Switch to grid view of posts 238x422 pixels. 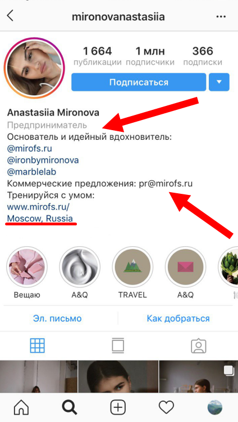click(x=38, y=345)
